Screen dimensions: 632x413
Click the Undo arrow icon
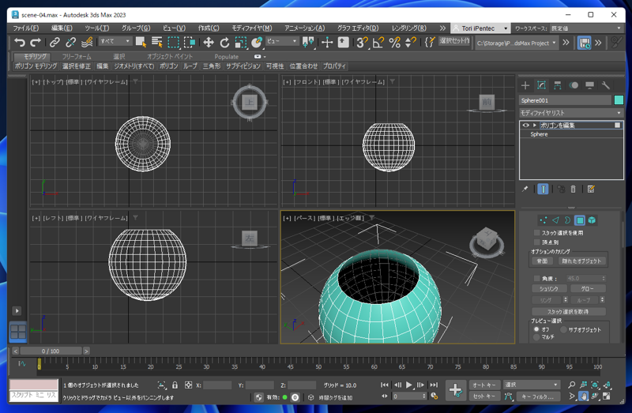[x=20, y=42]
